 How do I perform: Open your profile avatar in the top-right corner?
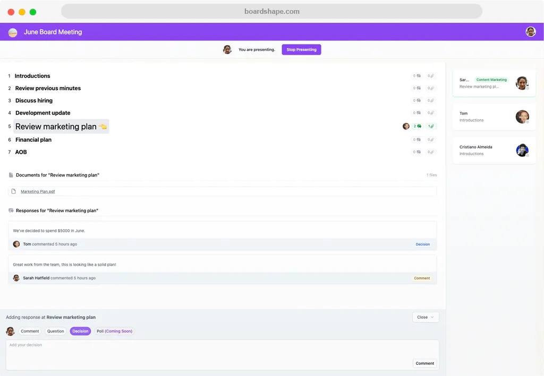(531, 31)
